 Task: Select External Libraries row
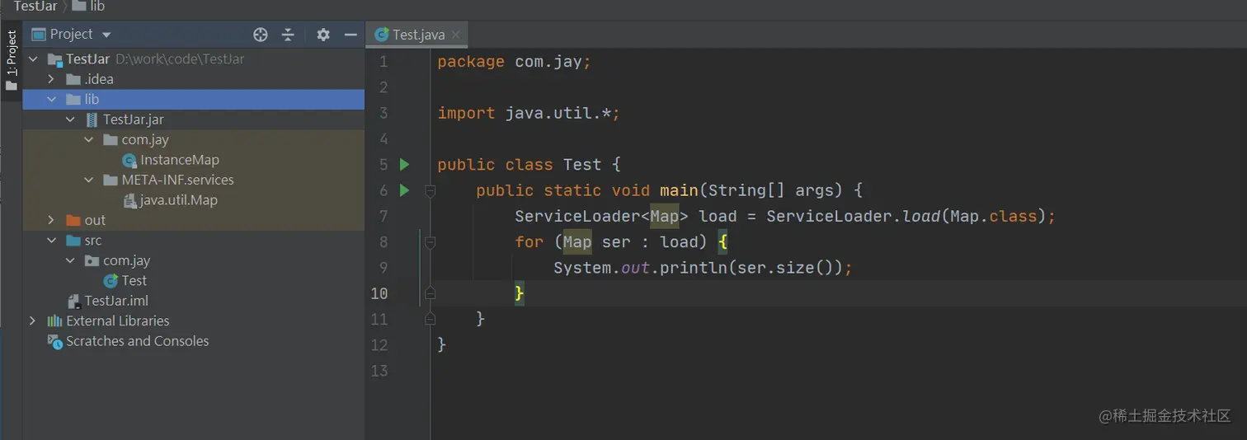(194, 321)
